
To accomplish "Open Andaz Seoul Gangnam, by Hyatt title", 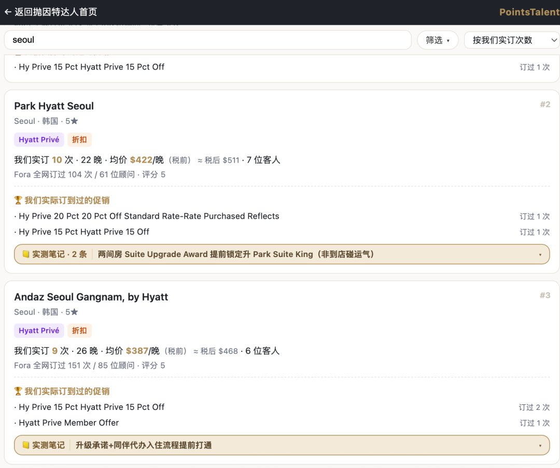I will (x=91, y=297).
